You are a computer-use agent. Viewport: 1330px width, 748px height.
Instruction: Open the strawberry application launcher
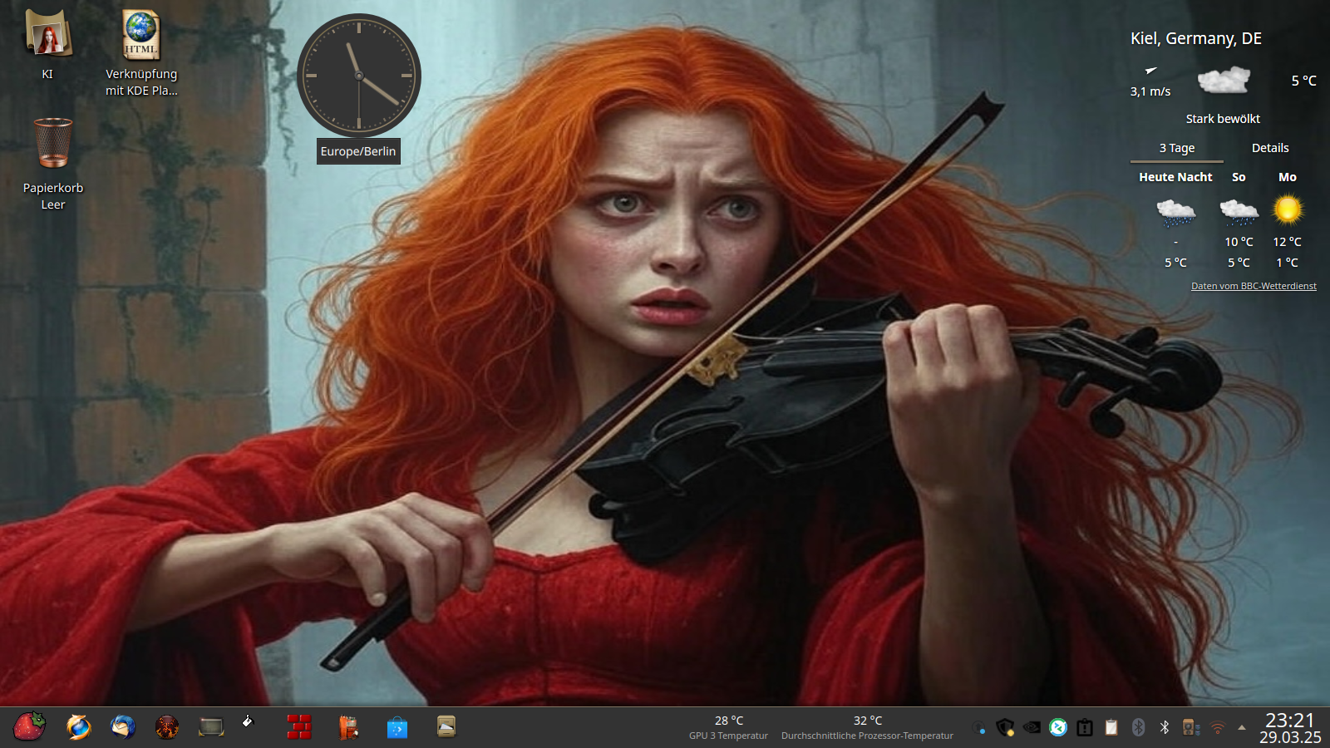click(29, 726)
